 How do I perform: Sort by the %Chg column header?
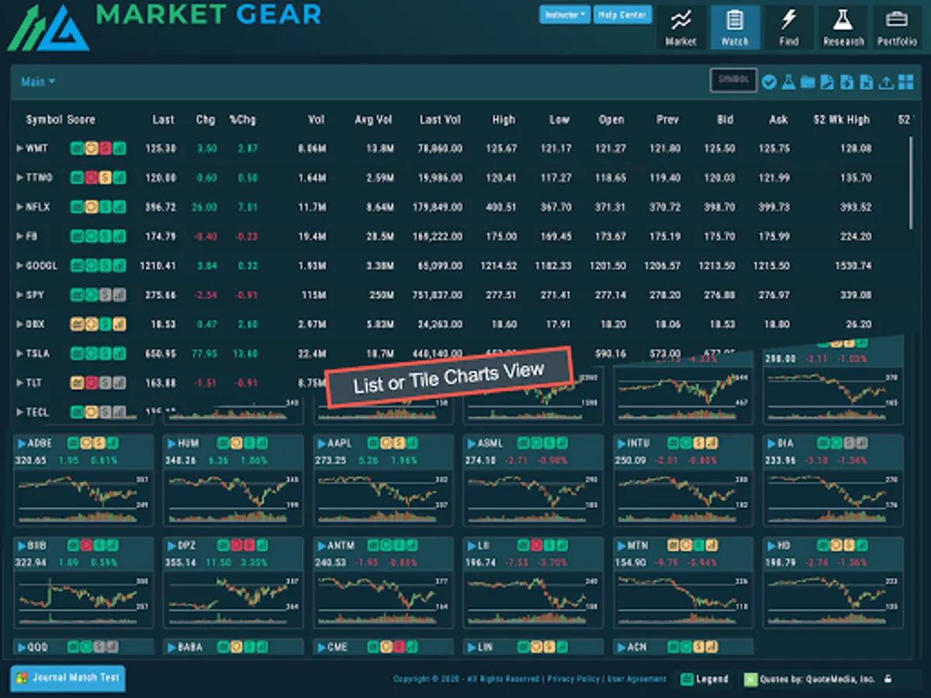[x=242, y=119]
